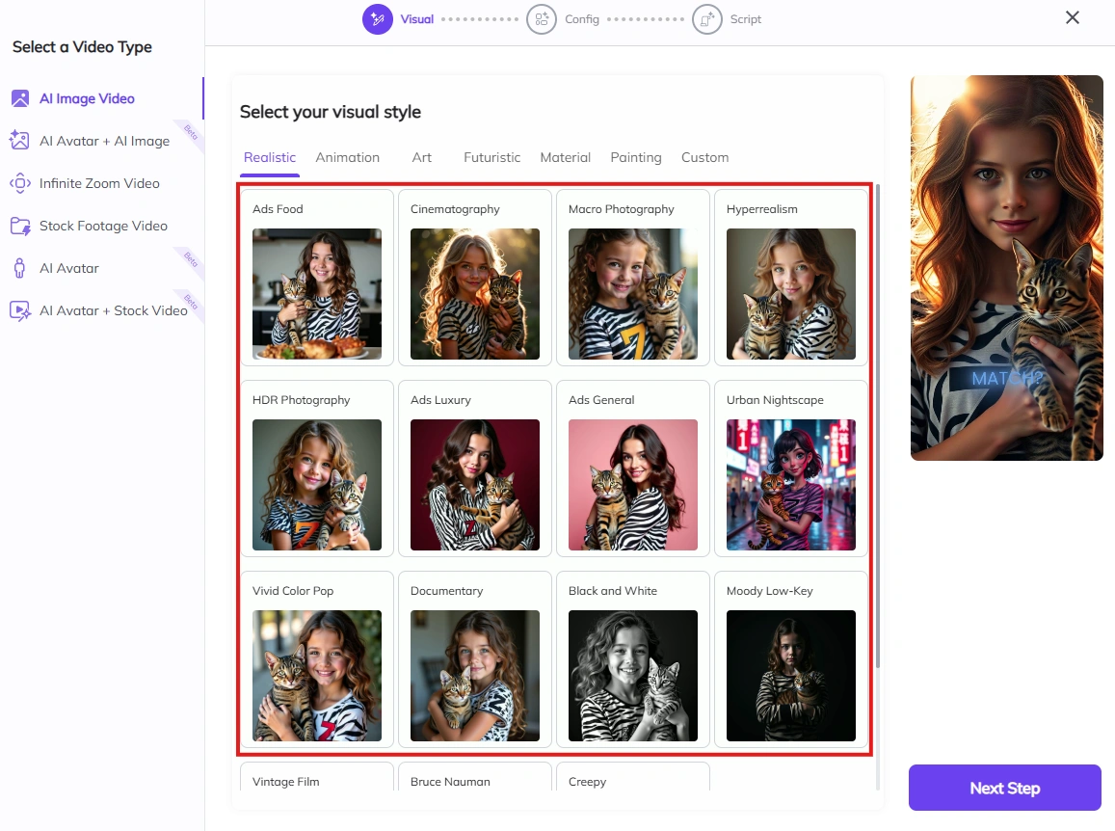Open the Art style tab
This screenshot has height=831, width=1115.
tap(422, 157)
